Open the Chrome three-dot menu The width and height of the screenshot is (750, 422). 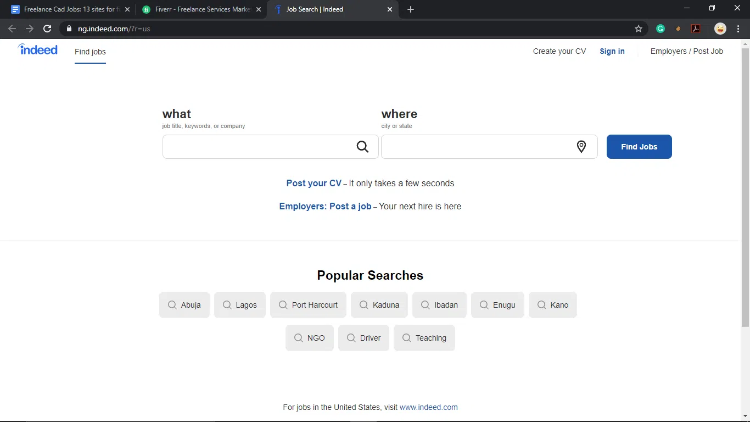tap(738, 29)
